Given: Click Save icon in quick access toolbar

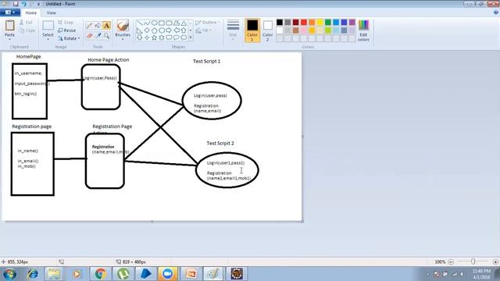Looking at the screenshot, I should [x=16, y=4].
